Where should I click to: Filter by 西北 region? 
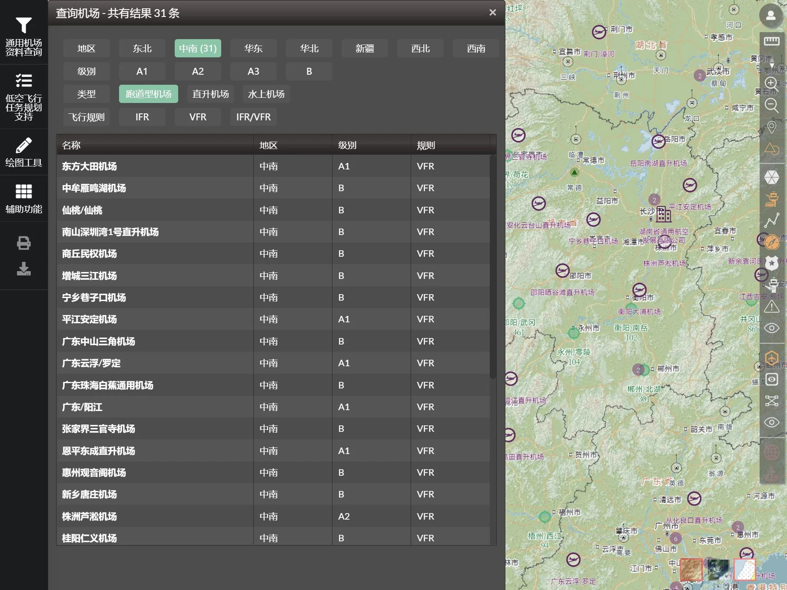coord(420,48)
